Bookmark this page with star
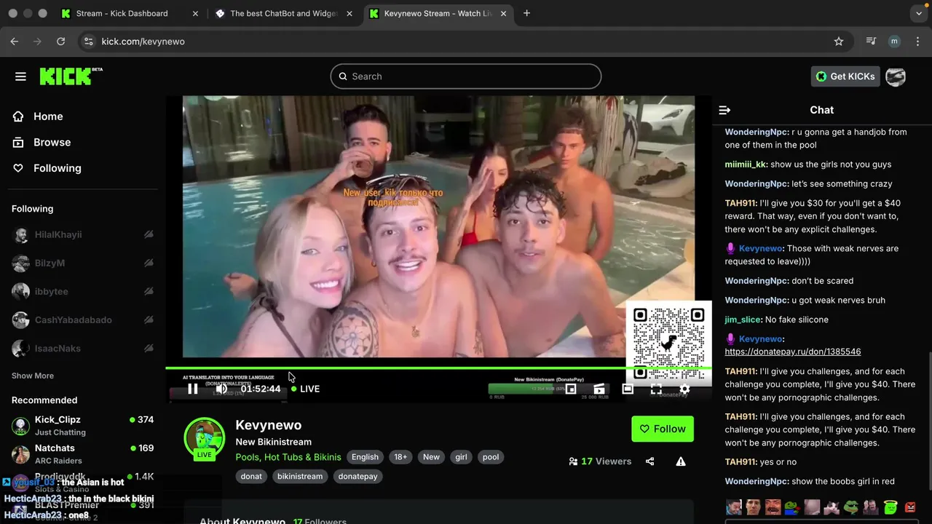The image size is (932, 524). click(839, 41)
